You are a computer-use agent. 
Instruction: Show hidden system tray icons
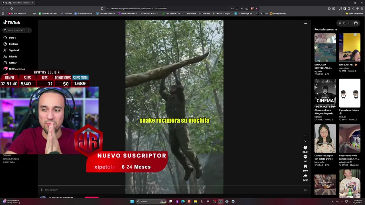[x=332, y=202]
